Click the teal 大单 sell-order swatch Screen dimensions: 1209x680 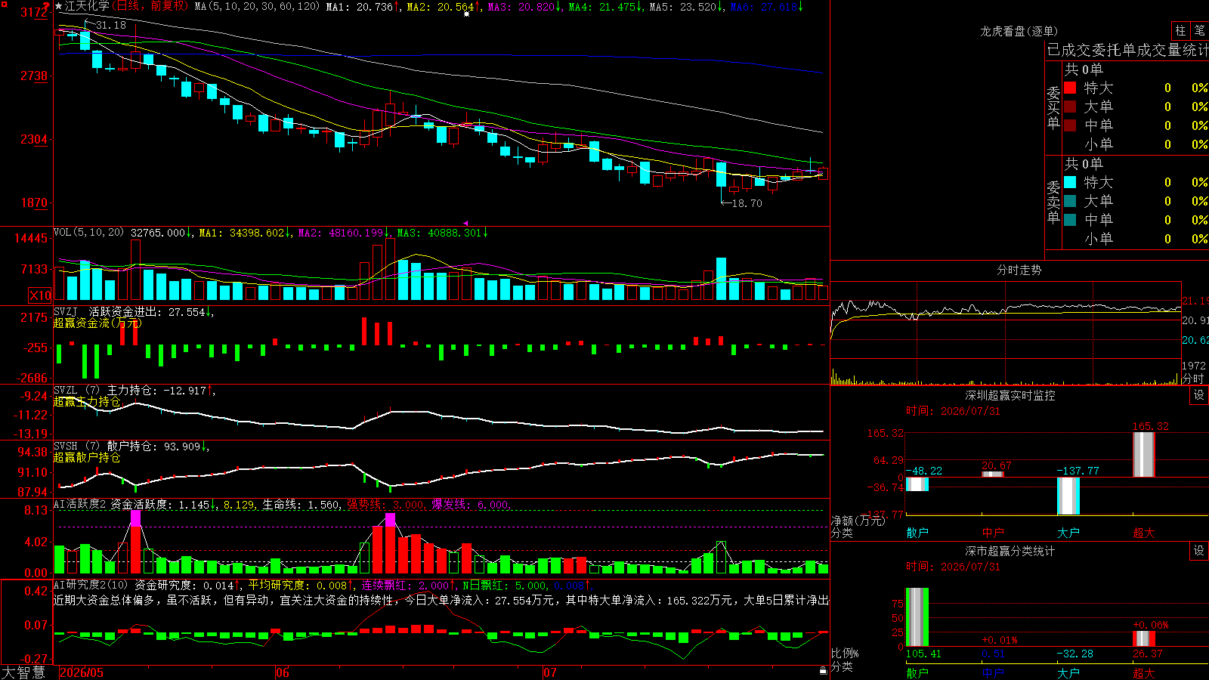pyautogui.click(x=1070, y=201)
